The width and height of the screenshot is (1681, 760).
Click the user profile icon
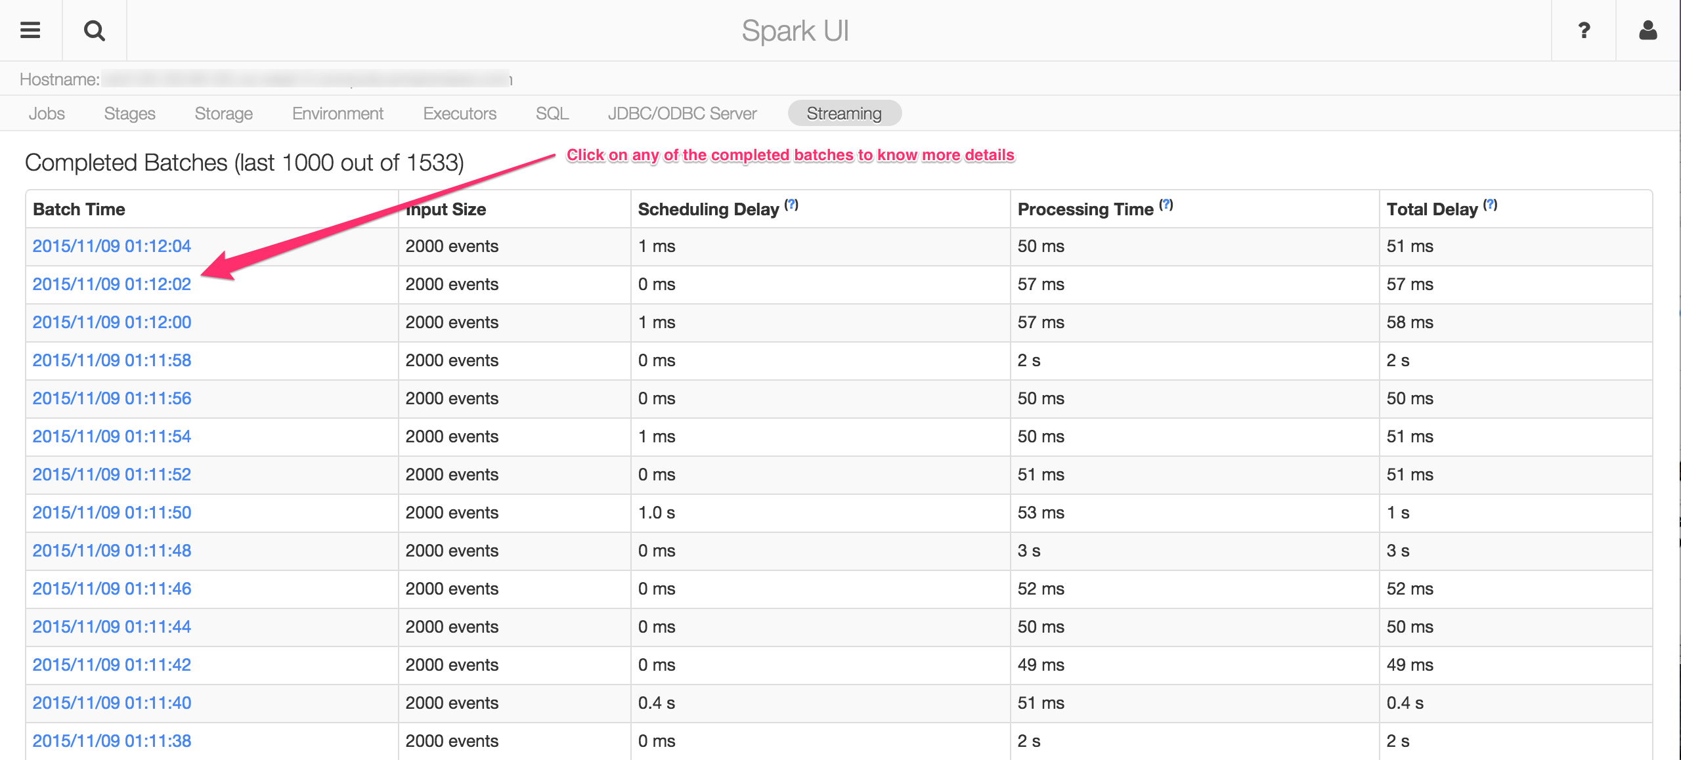pyautogui.click(x=1648, y=30)
